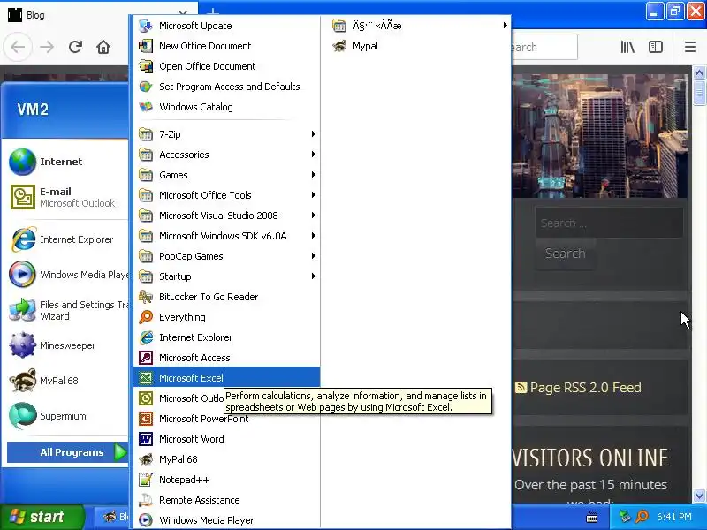707x530 pixels.
Task: Click the browser Back arrow
Action: pos(18,47)
